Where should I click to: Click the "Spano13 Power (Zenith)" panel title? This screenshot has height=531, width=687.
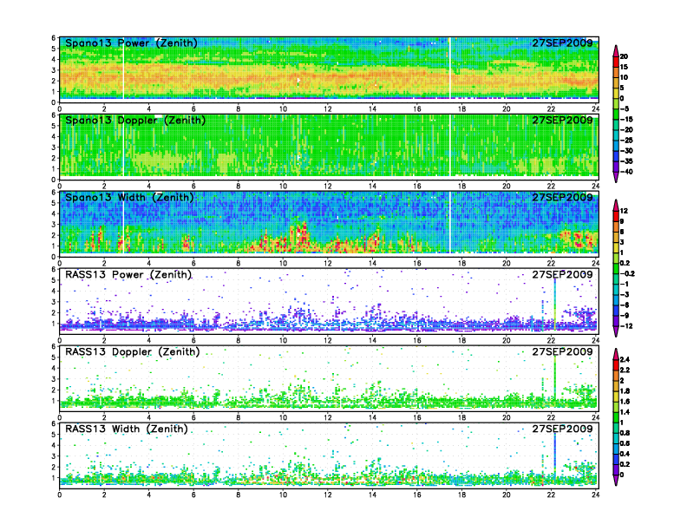131,43
